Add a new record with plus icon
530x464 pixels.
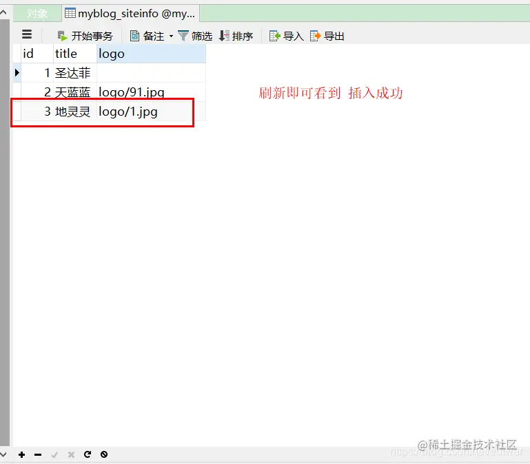(21, 454)
